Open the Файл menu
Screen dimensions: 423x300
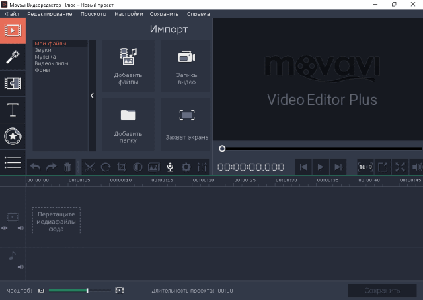12,13
